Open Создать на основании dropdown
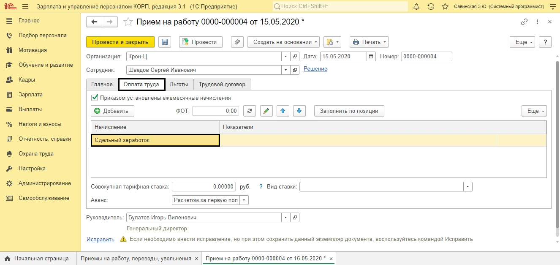The height and width of the screenshot is (265, 560). pyautogui.click(x=283, y=42)
